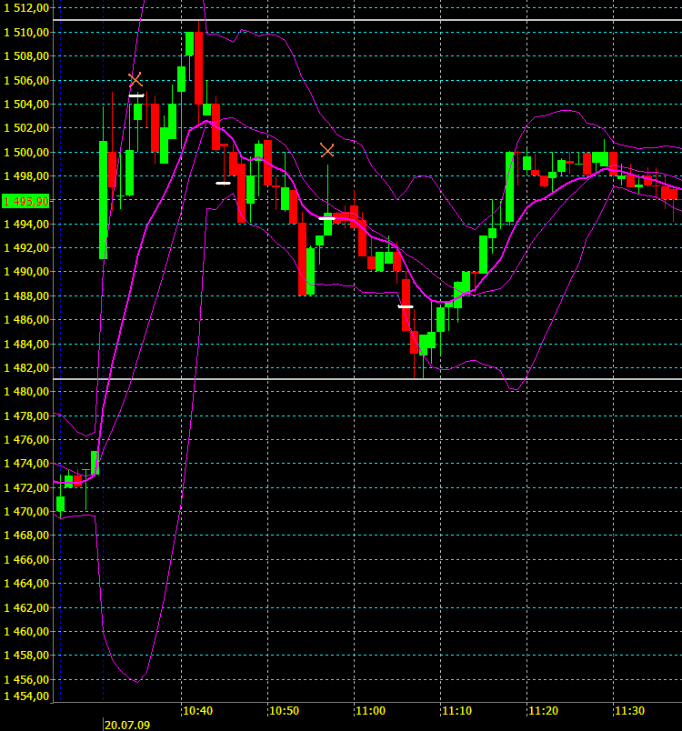Click the 1 500,00 price axis label
This screenshot has width=682, height=731.
26,152
